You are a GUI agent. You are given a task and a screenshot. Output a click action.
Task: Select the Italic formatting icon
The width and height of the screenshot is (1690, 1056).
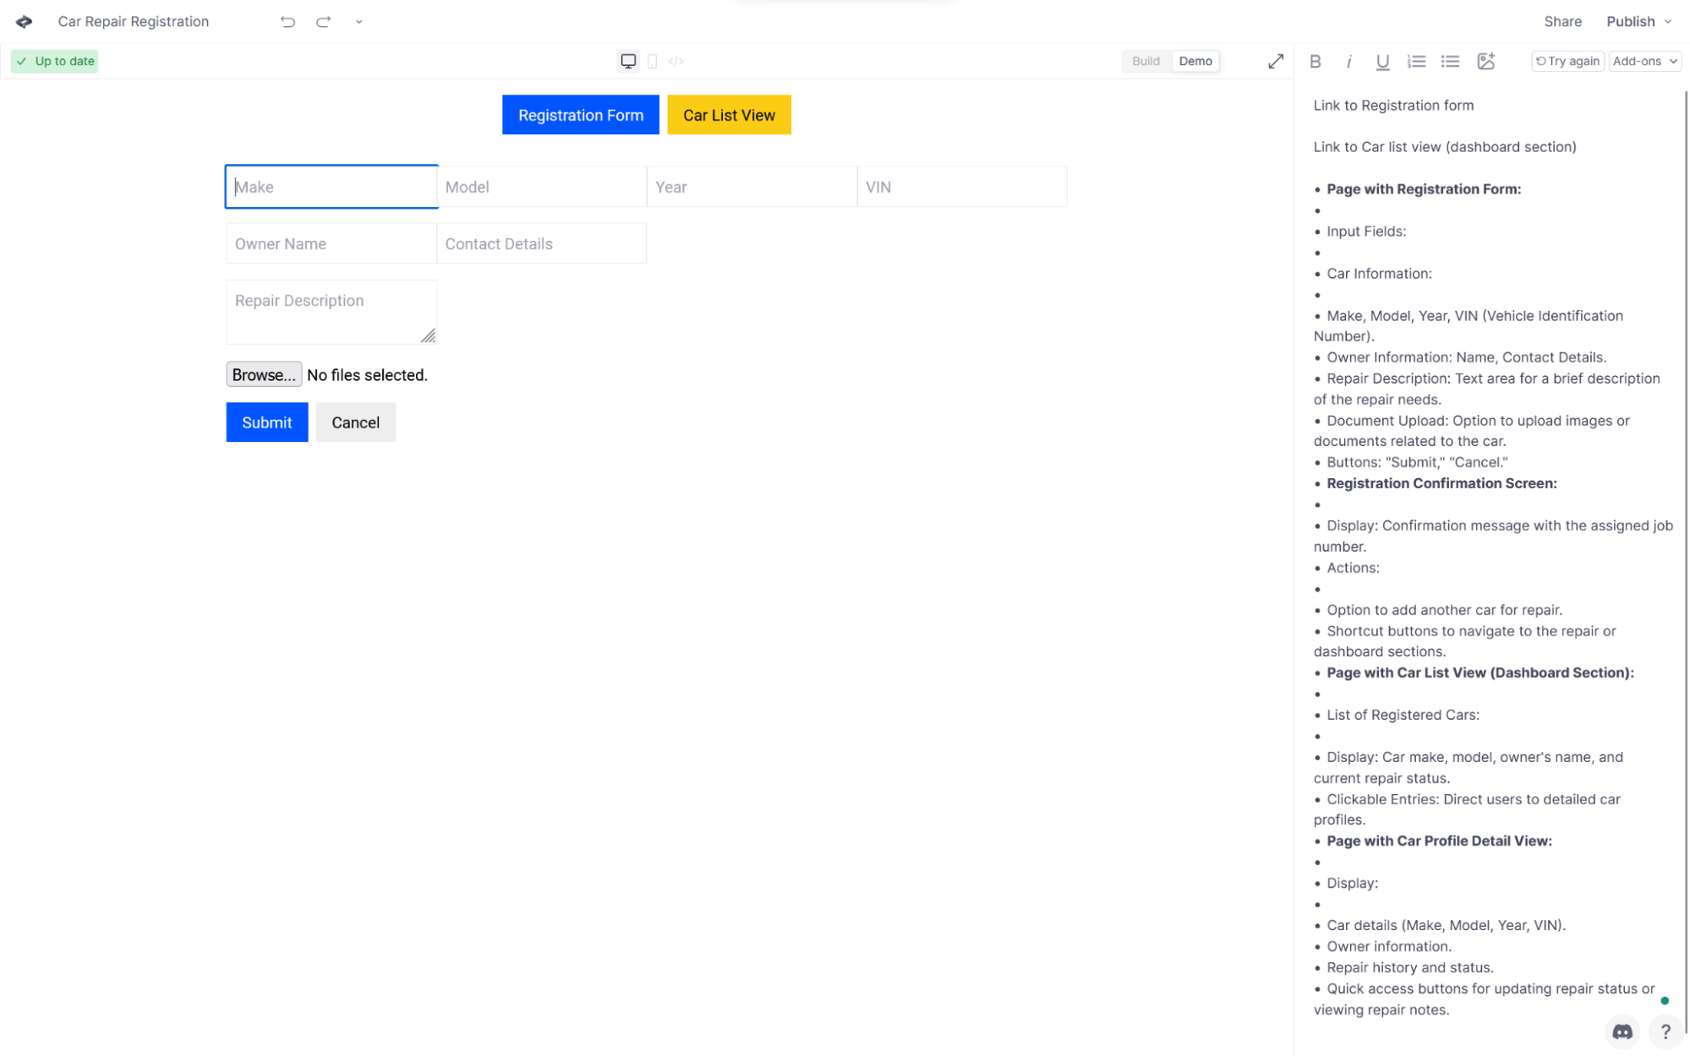1349,62
